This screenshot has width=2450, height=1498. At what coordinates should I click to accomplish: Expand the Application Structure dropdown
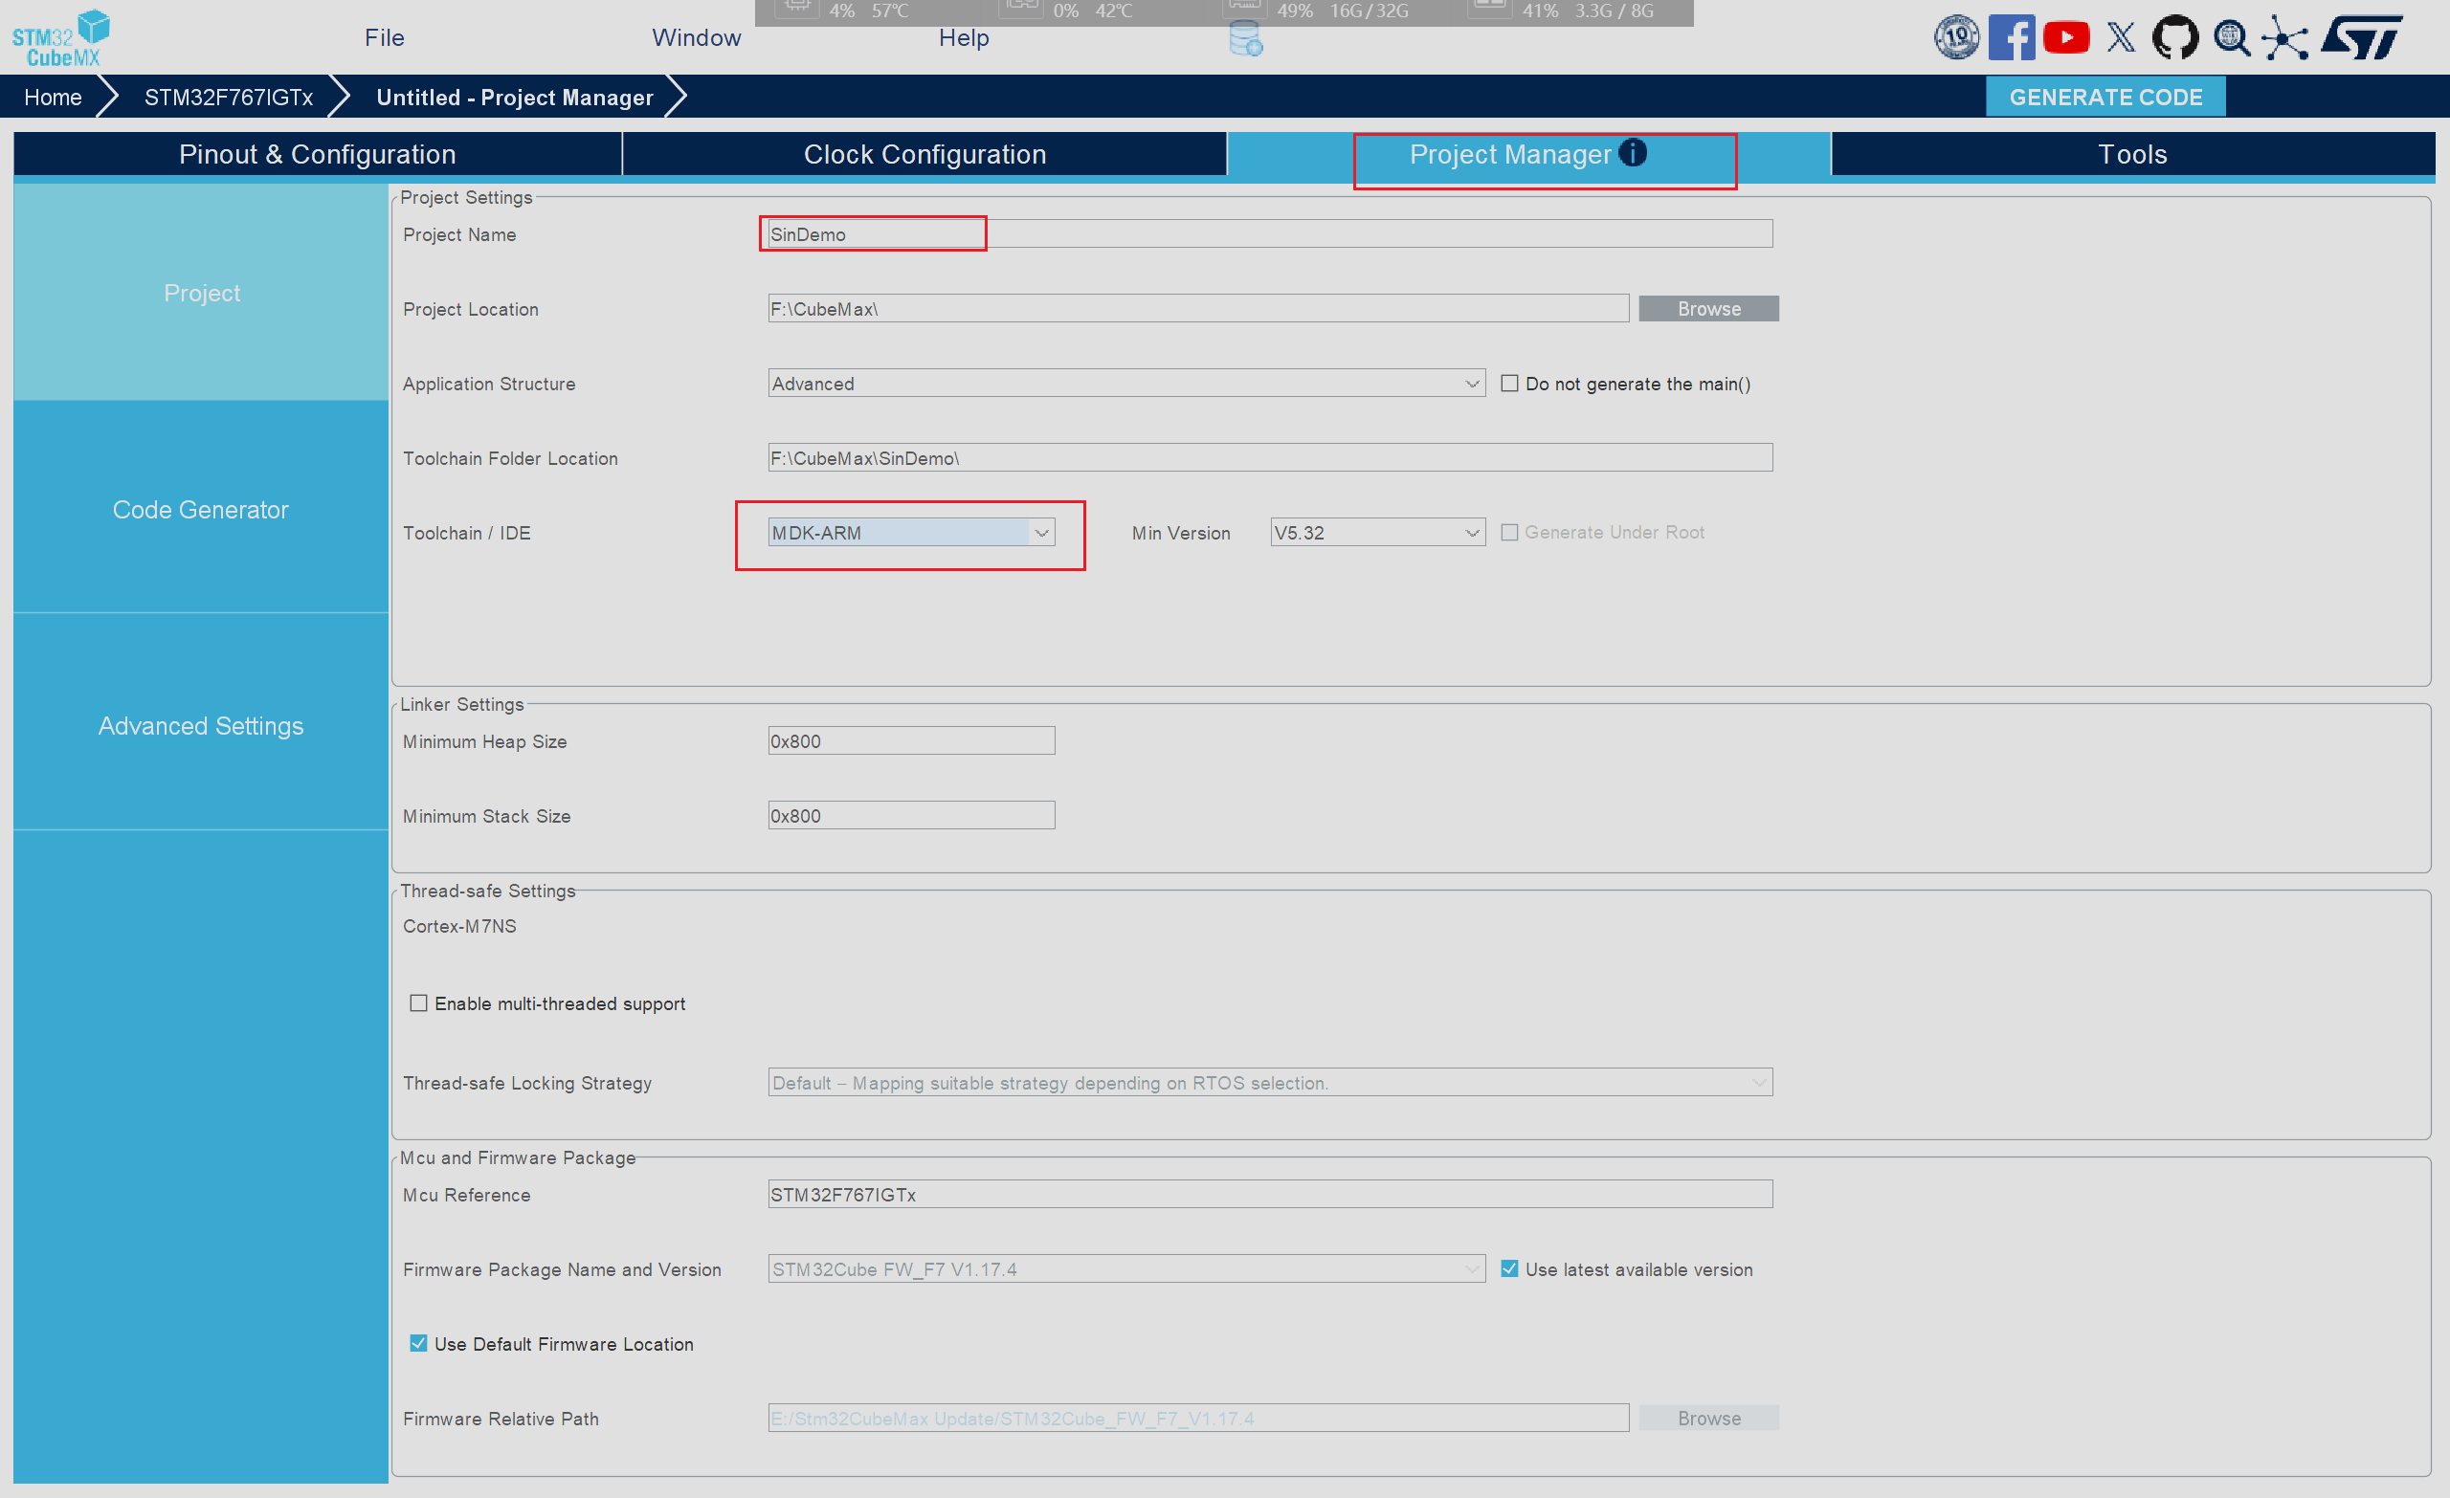click(1472, 384)
